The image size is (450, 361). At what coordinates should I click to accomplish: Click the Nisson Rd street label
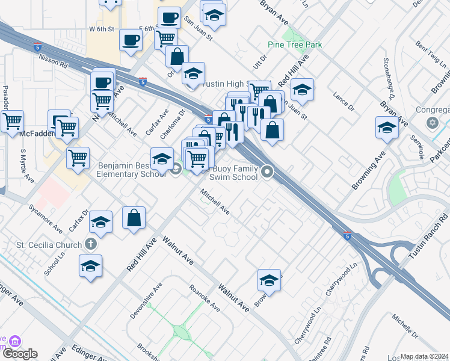53,61
